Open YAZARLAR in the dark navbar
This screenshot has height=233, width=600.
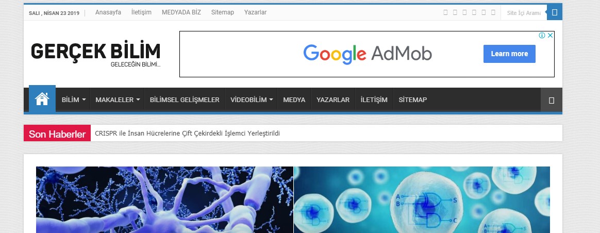(333, 100)
